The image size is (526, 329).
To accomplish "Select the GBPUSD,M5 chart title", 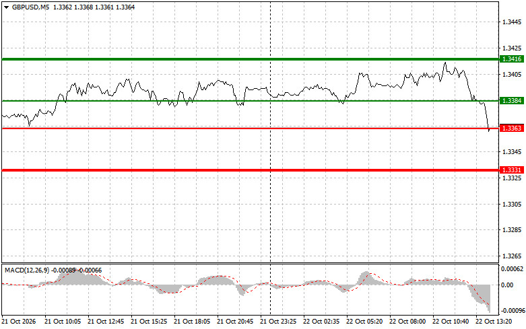I will coord(30,7).
